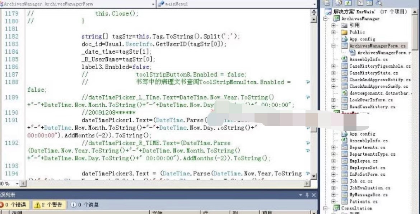Viewport: 420px width, 214px height.
Task: Expand the Public folder node
Action: click(334, 32)
